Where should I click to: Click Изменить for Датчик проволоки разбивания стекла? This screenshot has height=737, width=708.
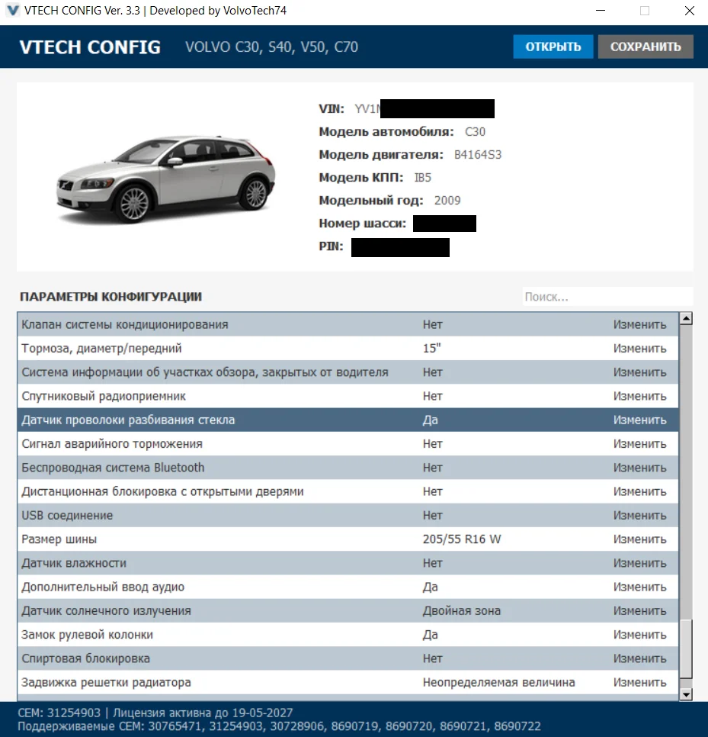click(x=639, y=420)
